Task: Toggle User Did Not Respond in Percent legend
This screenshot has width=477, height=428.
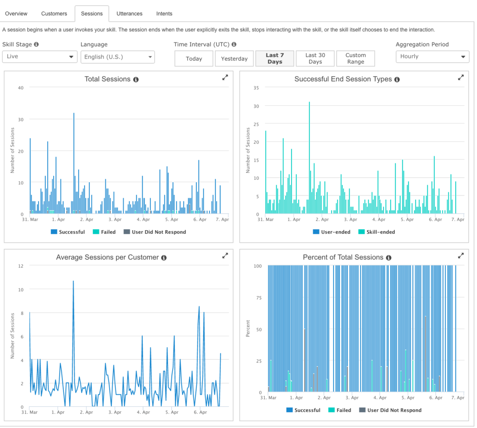Action: 390,410
